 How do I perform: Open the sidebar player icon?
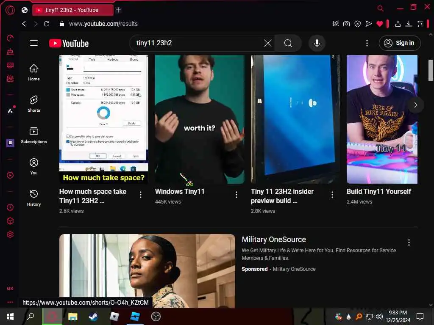[10, 175]
